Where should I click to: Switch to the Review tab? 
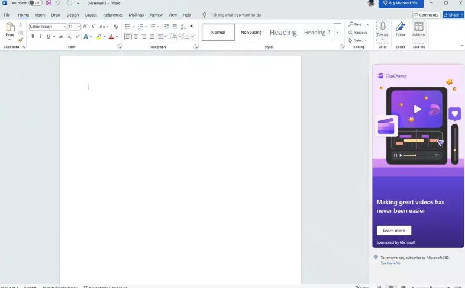click(156, 15)
